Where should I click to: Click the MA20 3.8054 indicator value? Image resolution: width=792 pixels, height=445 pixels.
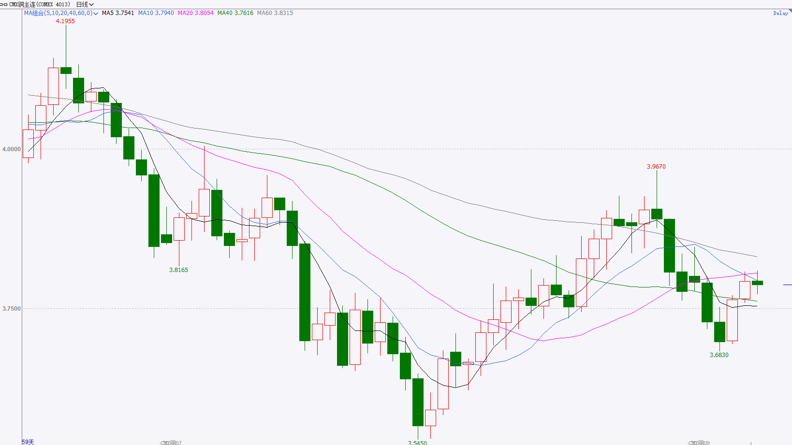[195, 13]
